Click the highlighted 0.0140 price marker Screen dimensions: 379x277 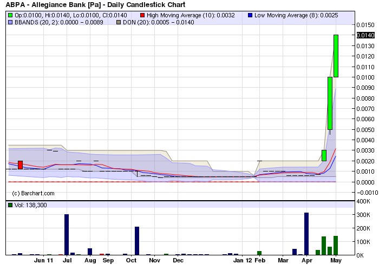[x=365, y=35]
